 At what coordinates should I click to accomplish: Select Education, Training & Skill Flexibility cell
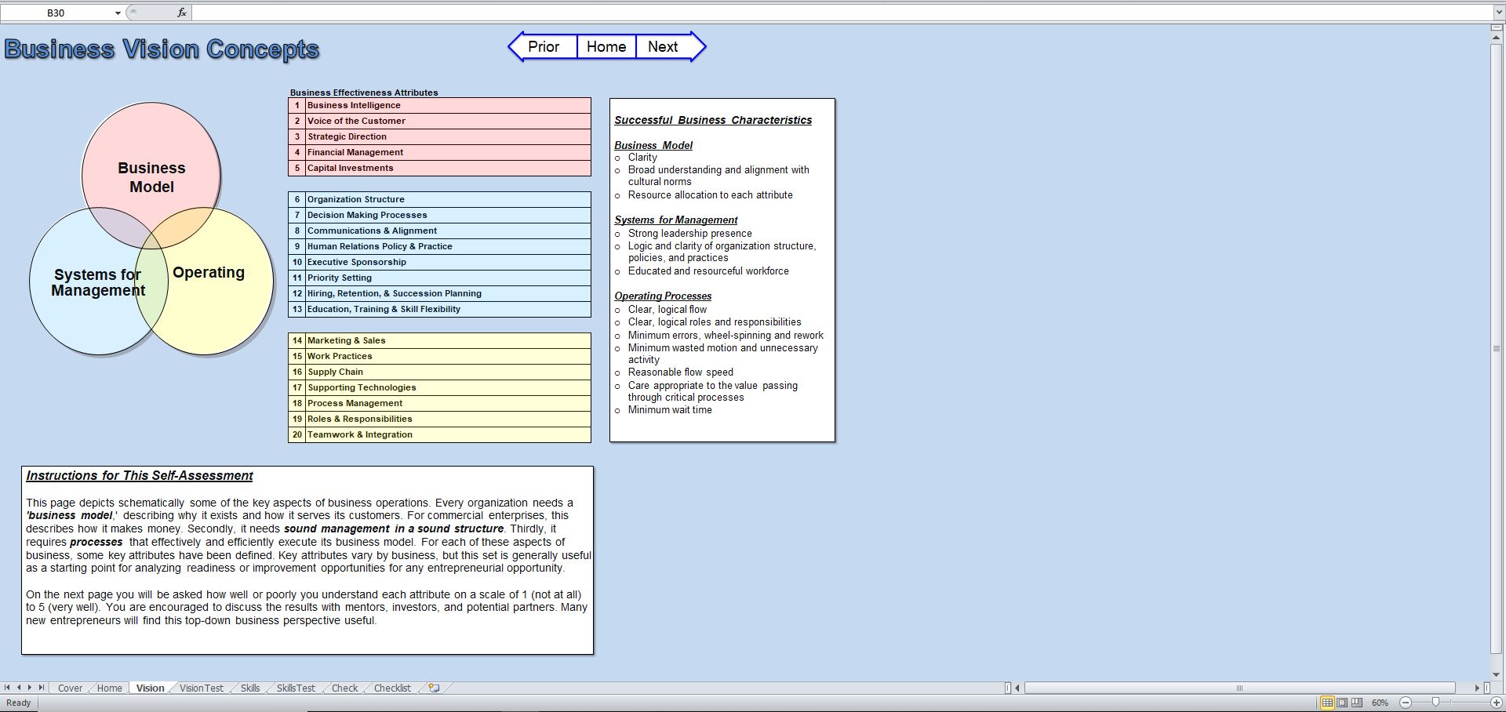(448, 309)
